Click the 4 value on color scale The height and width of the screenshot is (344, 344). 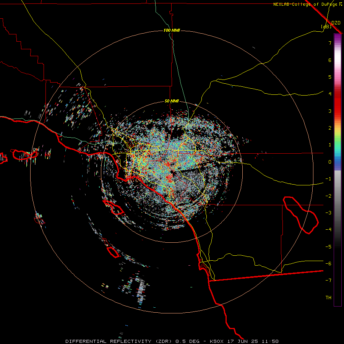pyautogui.click(x=330, y=94)
